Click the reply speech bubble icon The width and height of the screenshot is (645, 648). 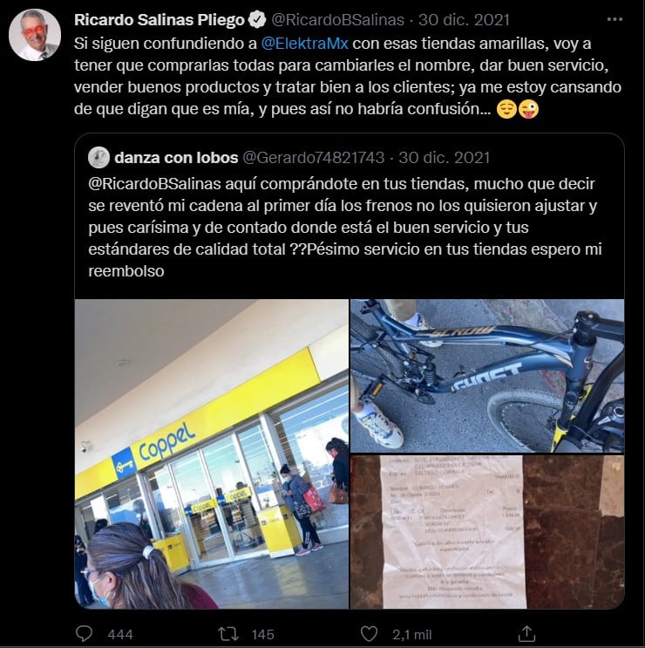(x=85, y=632)
